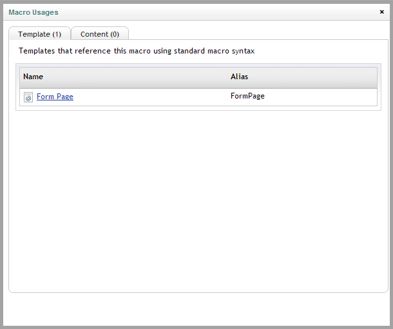Select the Form Page table row

point(198,97)
